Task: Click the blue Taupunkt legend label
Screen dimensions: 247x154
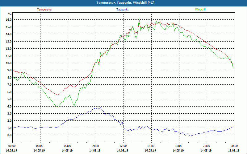Action: [122, 10]
